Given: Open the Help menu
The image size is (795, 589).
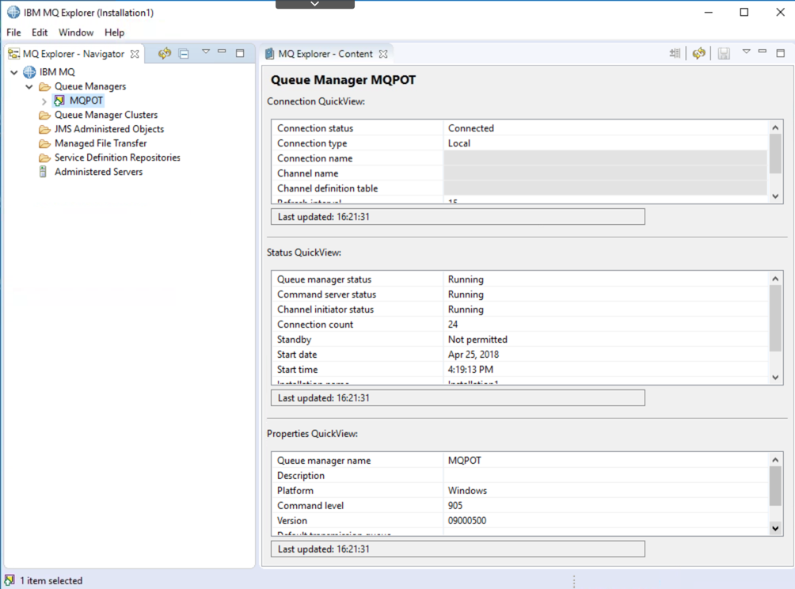Looking at the screenshot, I should [x=115, y=32].
